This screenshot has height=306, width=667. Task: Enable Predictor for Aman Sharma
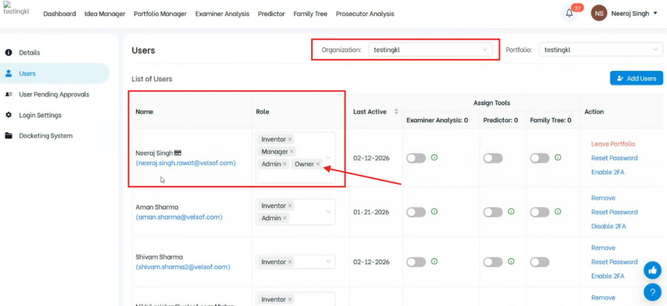coord(492,212)
